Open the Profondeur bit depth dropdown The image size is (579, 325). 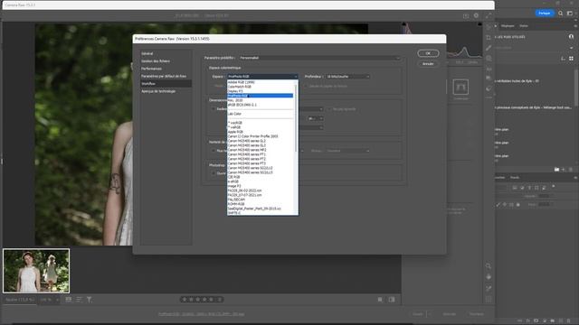pyautogui.click(x=347, y=76)
